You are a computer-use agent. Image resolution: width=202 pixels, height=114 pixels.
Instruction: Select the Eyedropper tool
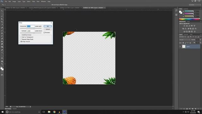tap(2, 25)
